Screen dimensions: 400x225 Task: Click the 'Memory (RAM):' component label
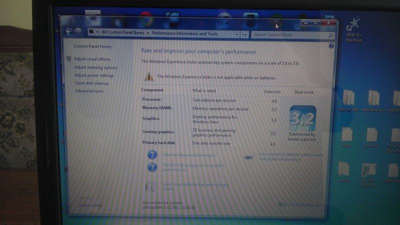point(157,108)
